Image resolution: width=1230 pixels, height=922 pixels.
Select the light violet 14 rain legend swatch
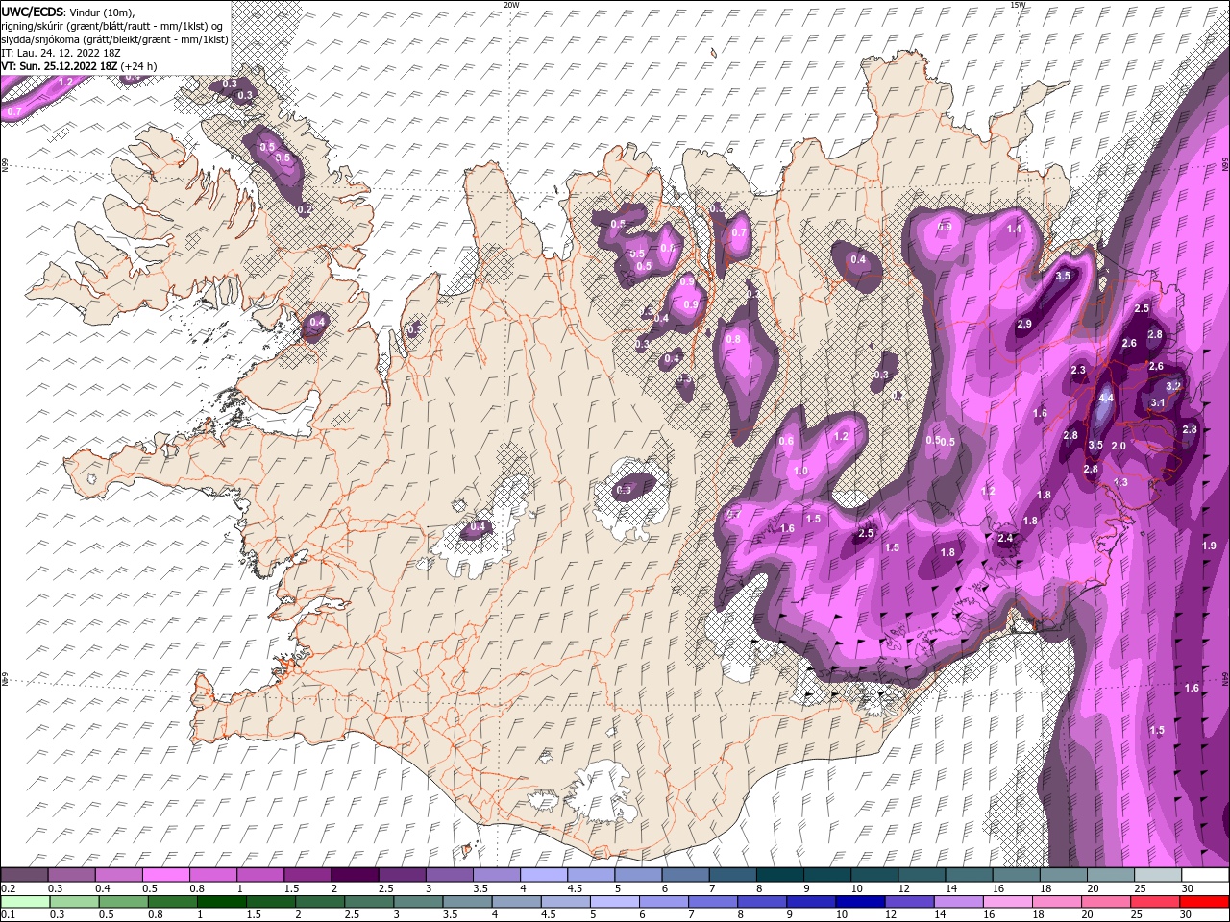(959, 902)
